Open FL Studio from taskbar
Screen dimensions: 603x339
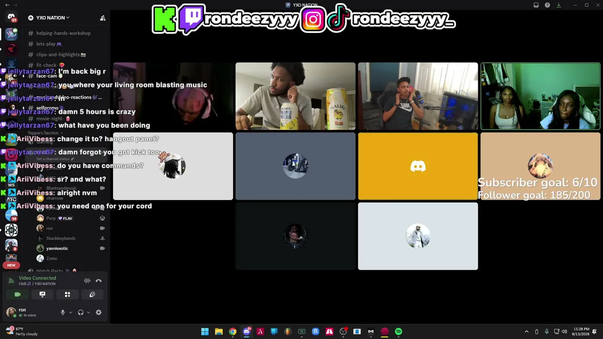tap(288, 331)
